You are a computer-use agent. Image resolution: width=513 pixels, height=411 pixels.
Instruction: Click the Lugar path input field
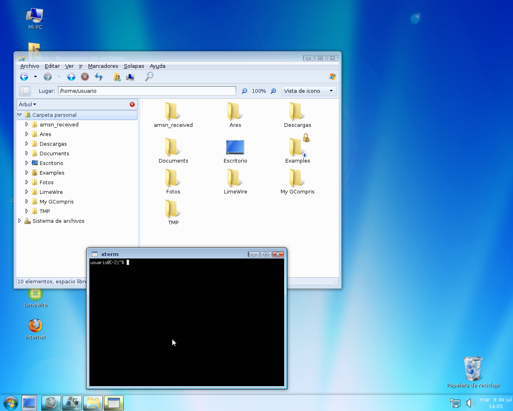pyautogui.click(x=147, y=91)
